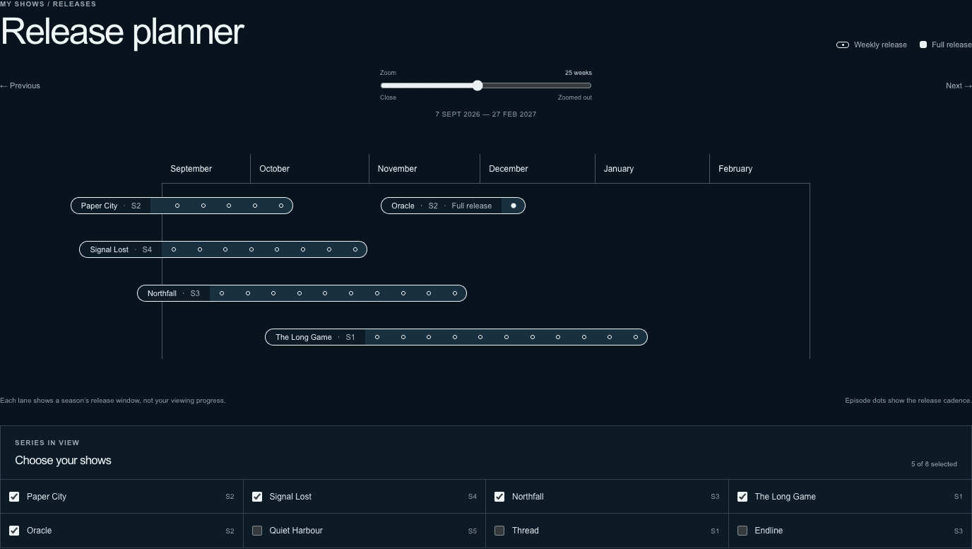
Task: Click the Full release legend icon
Action: point(923,45)
